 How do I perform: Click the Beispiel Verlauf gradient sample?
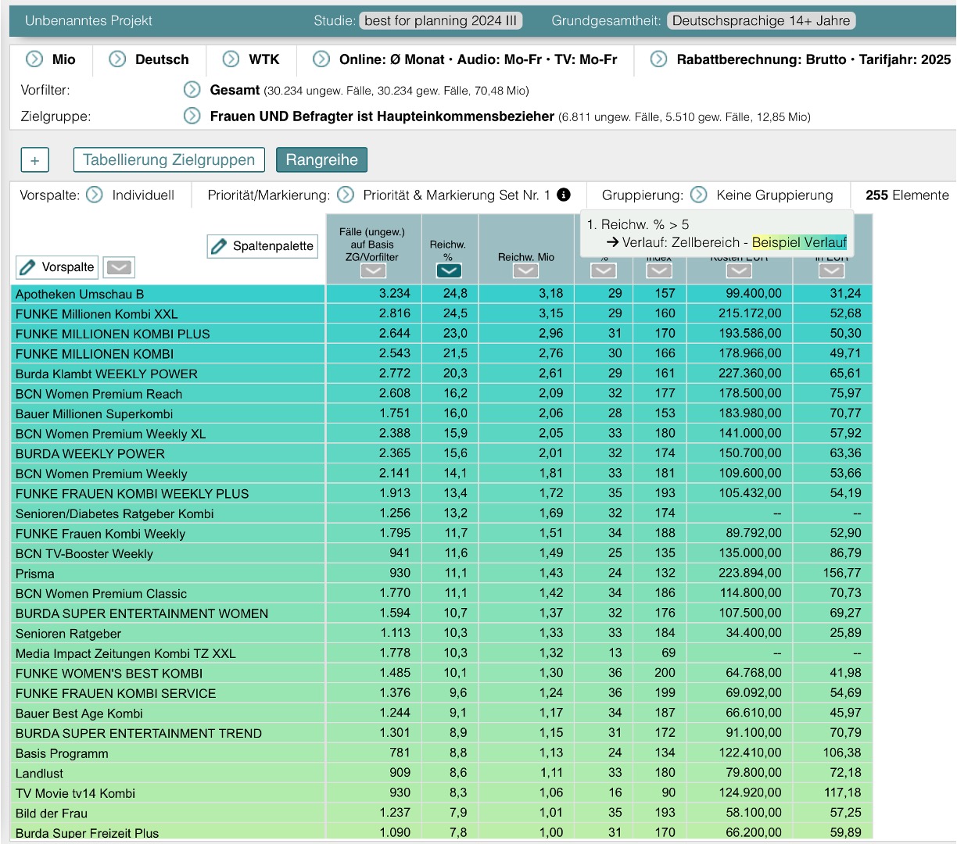(799, 242)
